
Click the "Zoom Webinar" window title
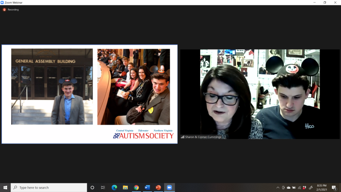coord(13,3)
